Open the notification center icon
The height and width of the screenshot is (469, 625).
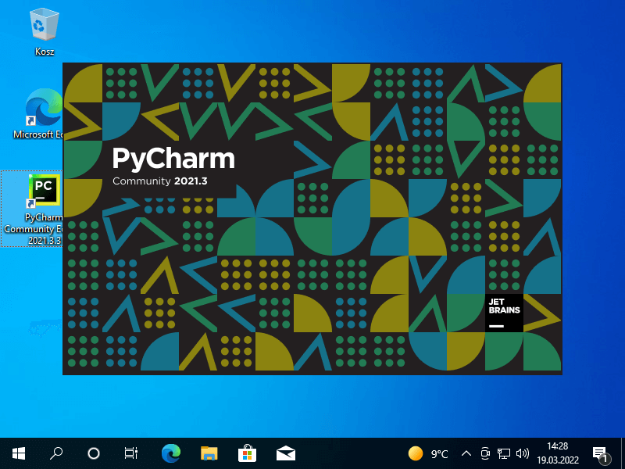click(601, 454)
